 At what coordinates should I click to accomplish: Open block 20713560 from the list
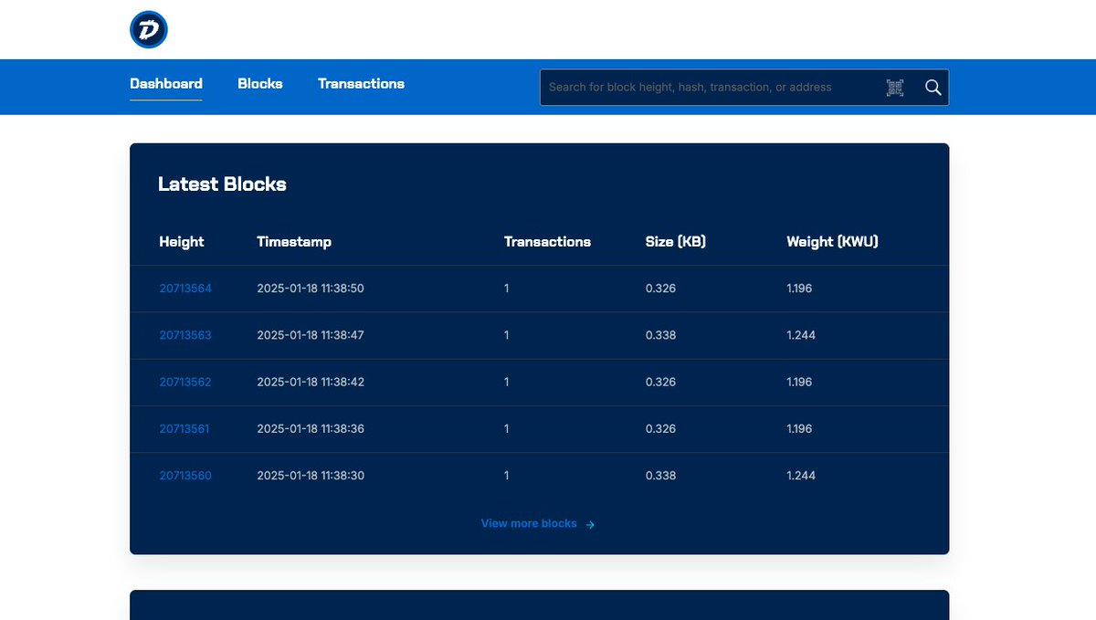185,475
